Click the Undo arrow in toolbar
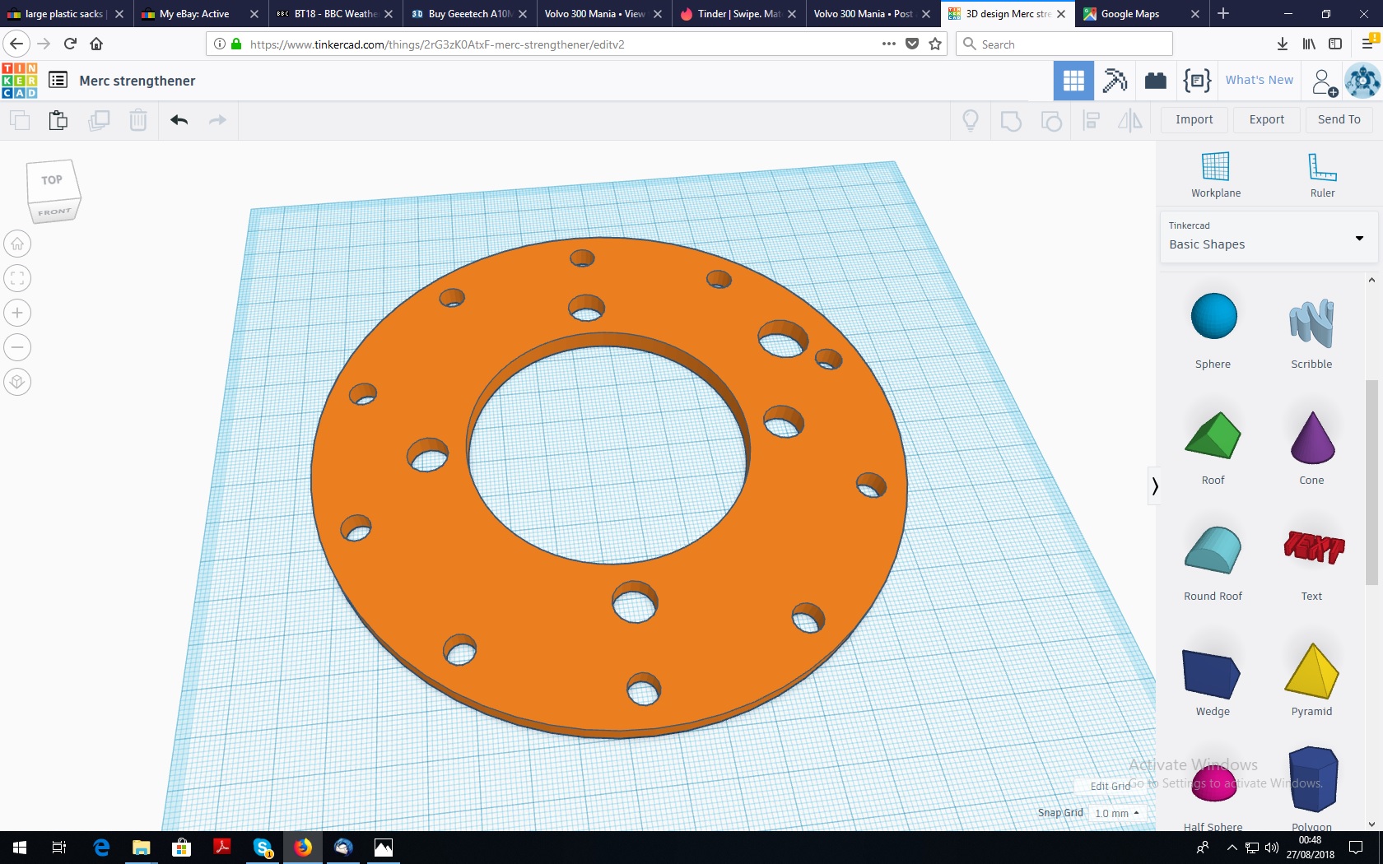Image resolution: width=1383 pixels, height=864 pixels. 179,120
